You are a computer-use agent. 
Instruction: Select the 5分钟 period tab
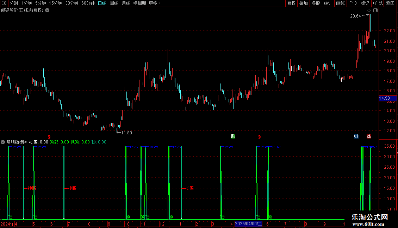click(41, 3)
